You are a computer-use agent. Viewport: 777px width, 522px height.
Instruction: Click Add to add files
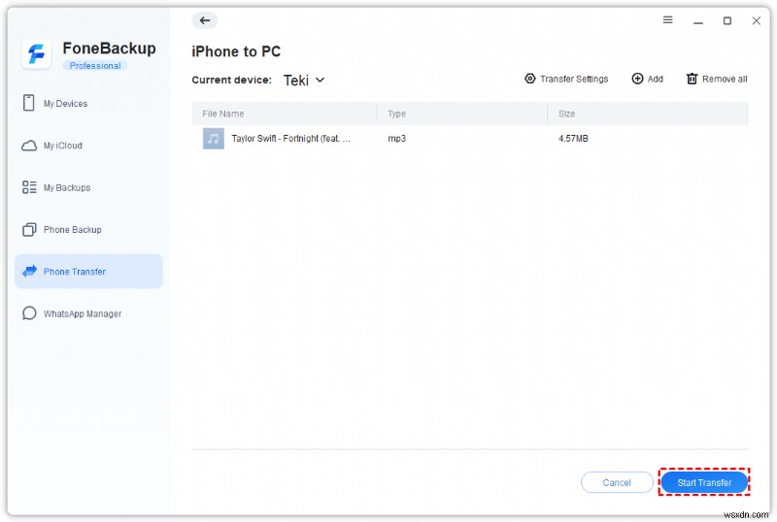[x=647, y=79]
